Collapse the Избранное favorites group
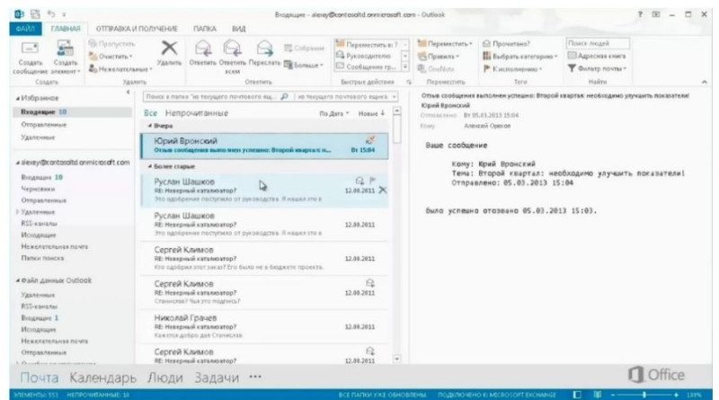Screen dimensions: 719x400 17,99
